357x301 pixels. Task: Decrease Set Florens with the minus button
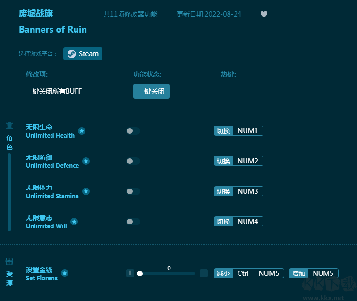pos(204,273)
